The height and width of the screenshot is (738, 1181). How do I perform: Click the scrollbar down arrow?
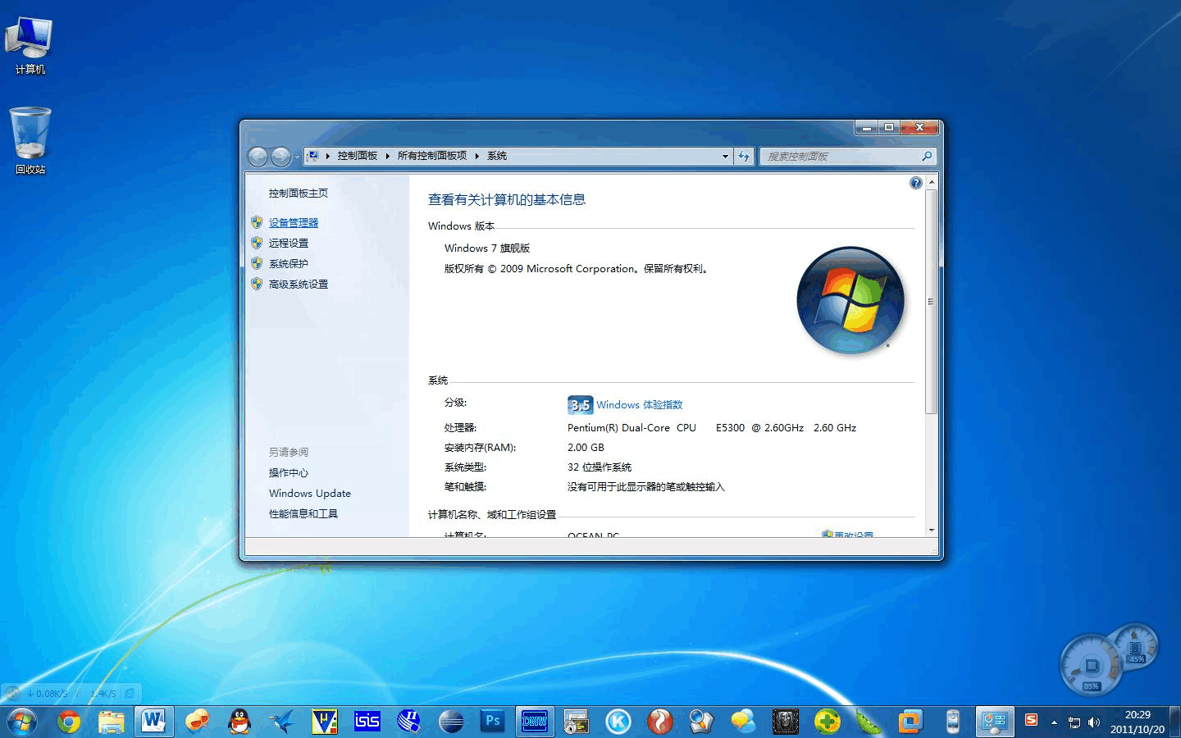931,530
